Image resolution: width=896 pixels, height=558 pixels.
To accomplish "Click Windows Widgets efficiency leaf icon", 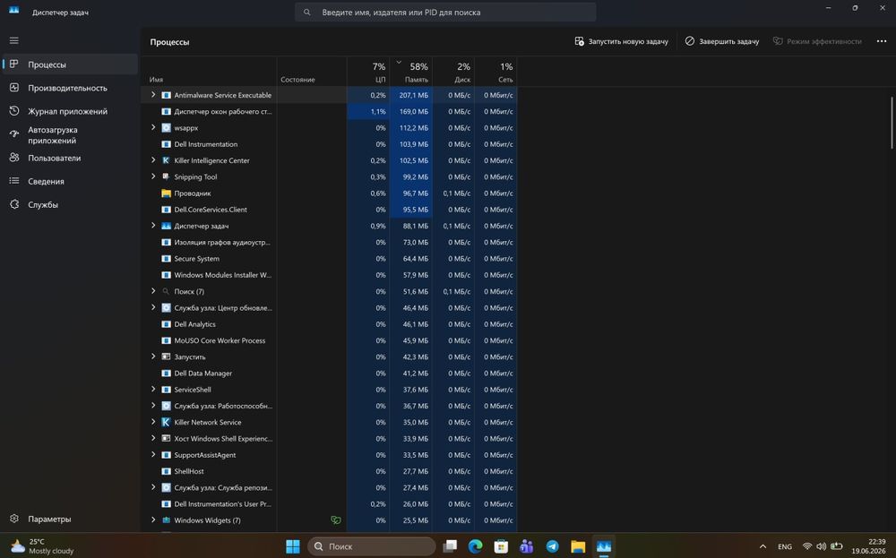I will [336, 520].
